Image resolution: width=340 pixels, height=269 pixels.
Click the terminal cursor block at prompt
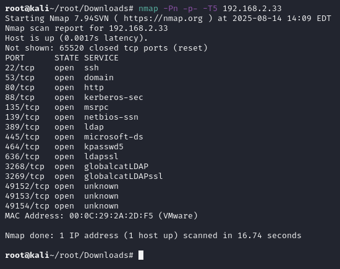(x=141, y=255)
